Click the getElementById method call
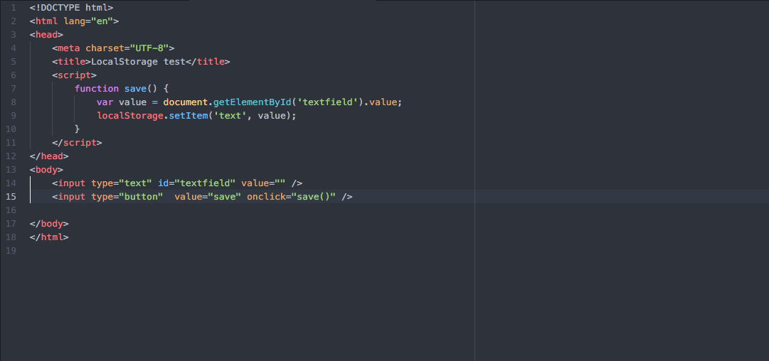Screen dimensions: 769x361 pyautogui.click(x=252, y=102)
